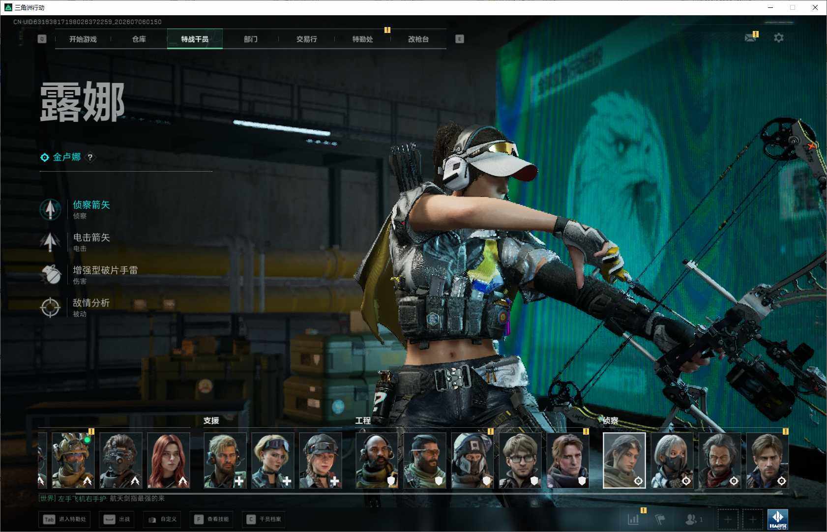Click the question mark beside 金卢娜

click(90, 157)
